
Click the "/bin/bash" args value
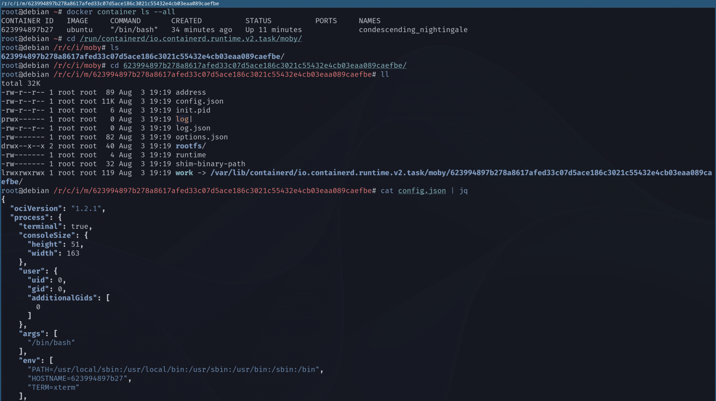[51, 343]
